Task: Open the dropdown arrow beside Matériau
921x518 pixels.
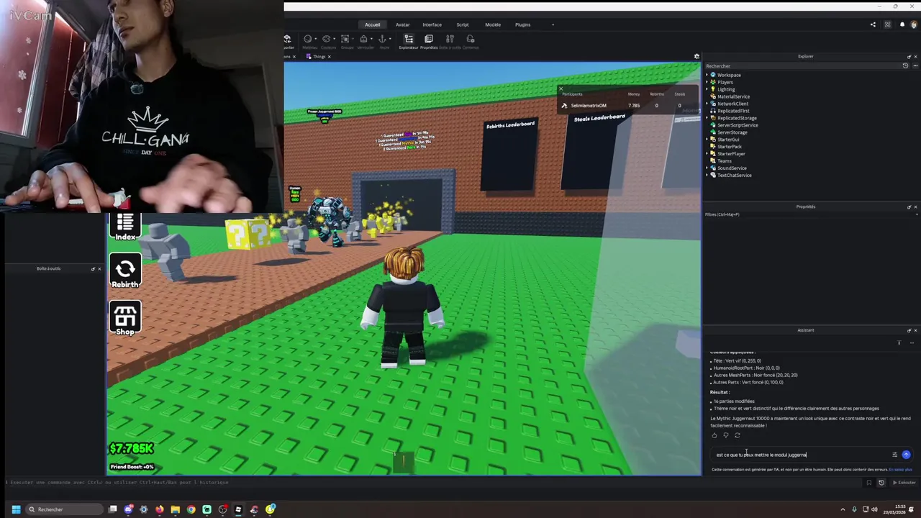Action: point(315,39)
